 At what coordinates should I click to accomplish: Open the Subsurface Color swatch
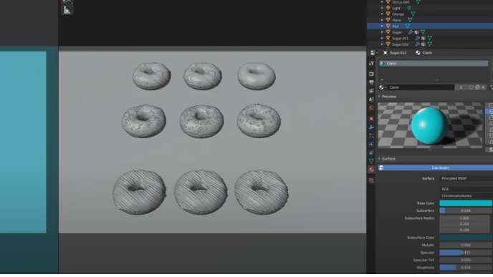(466, 238)
